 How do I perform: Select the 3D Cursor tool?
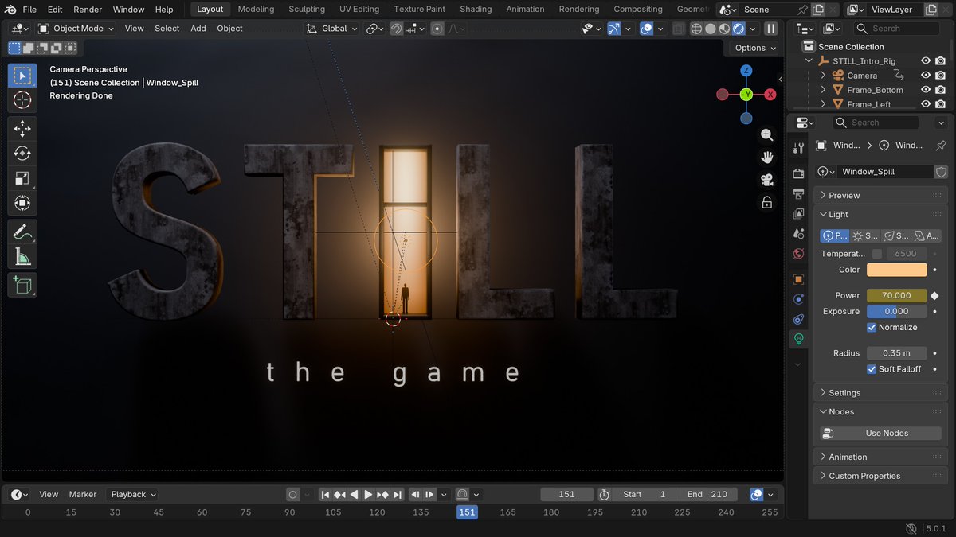pos(22,100)
